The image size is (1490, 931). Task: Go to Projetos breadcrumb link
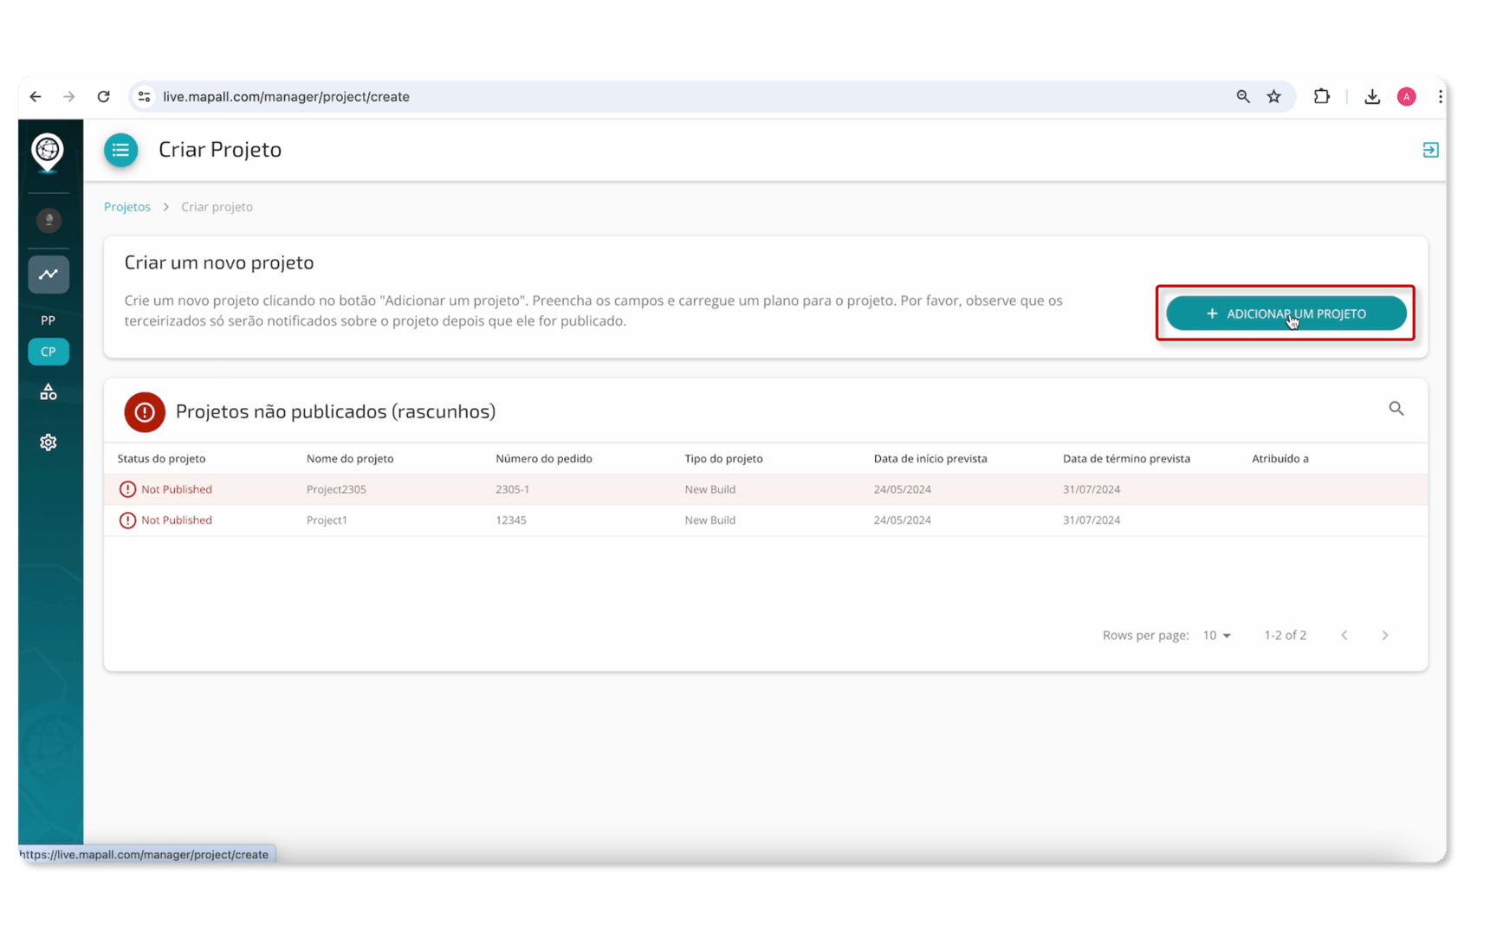click(x=127, y=207)
